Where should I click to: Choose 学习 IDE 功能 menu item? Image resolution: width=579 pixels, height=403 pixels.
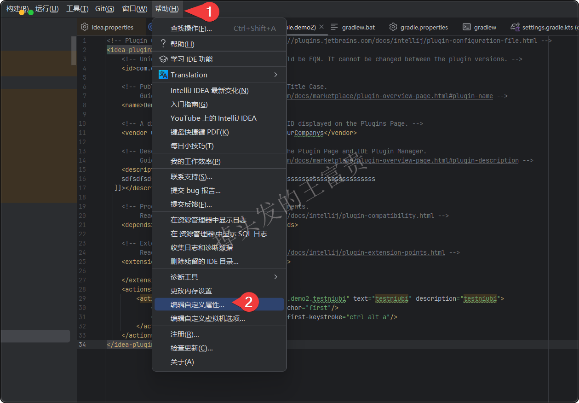219,59
